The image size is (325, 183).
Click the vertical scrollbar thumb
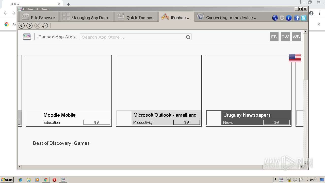(x=305, y=57)
